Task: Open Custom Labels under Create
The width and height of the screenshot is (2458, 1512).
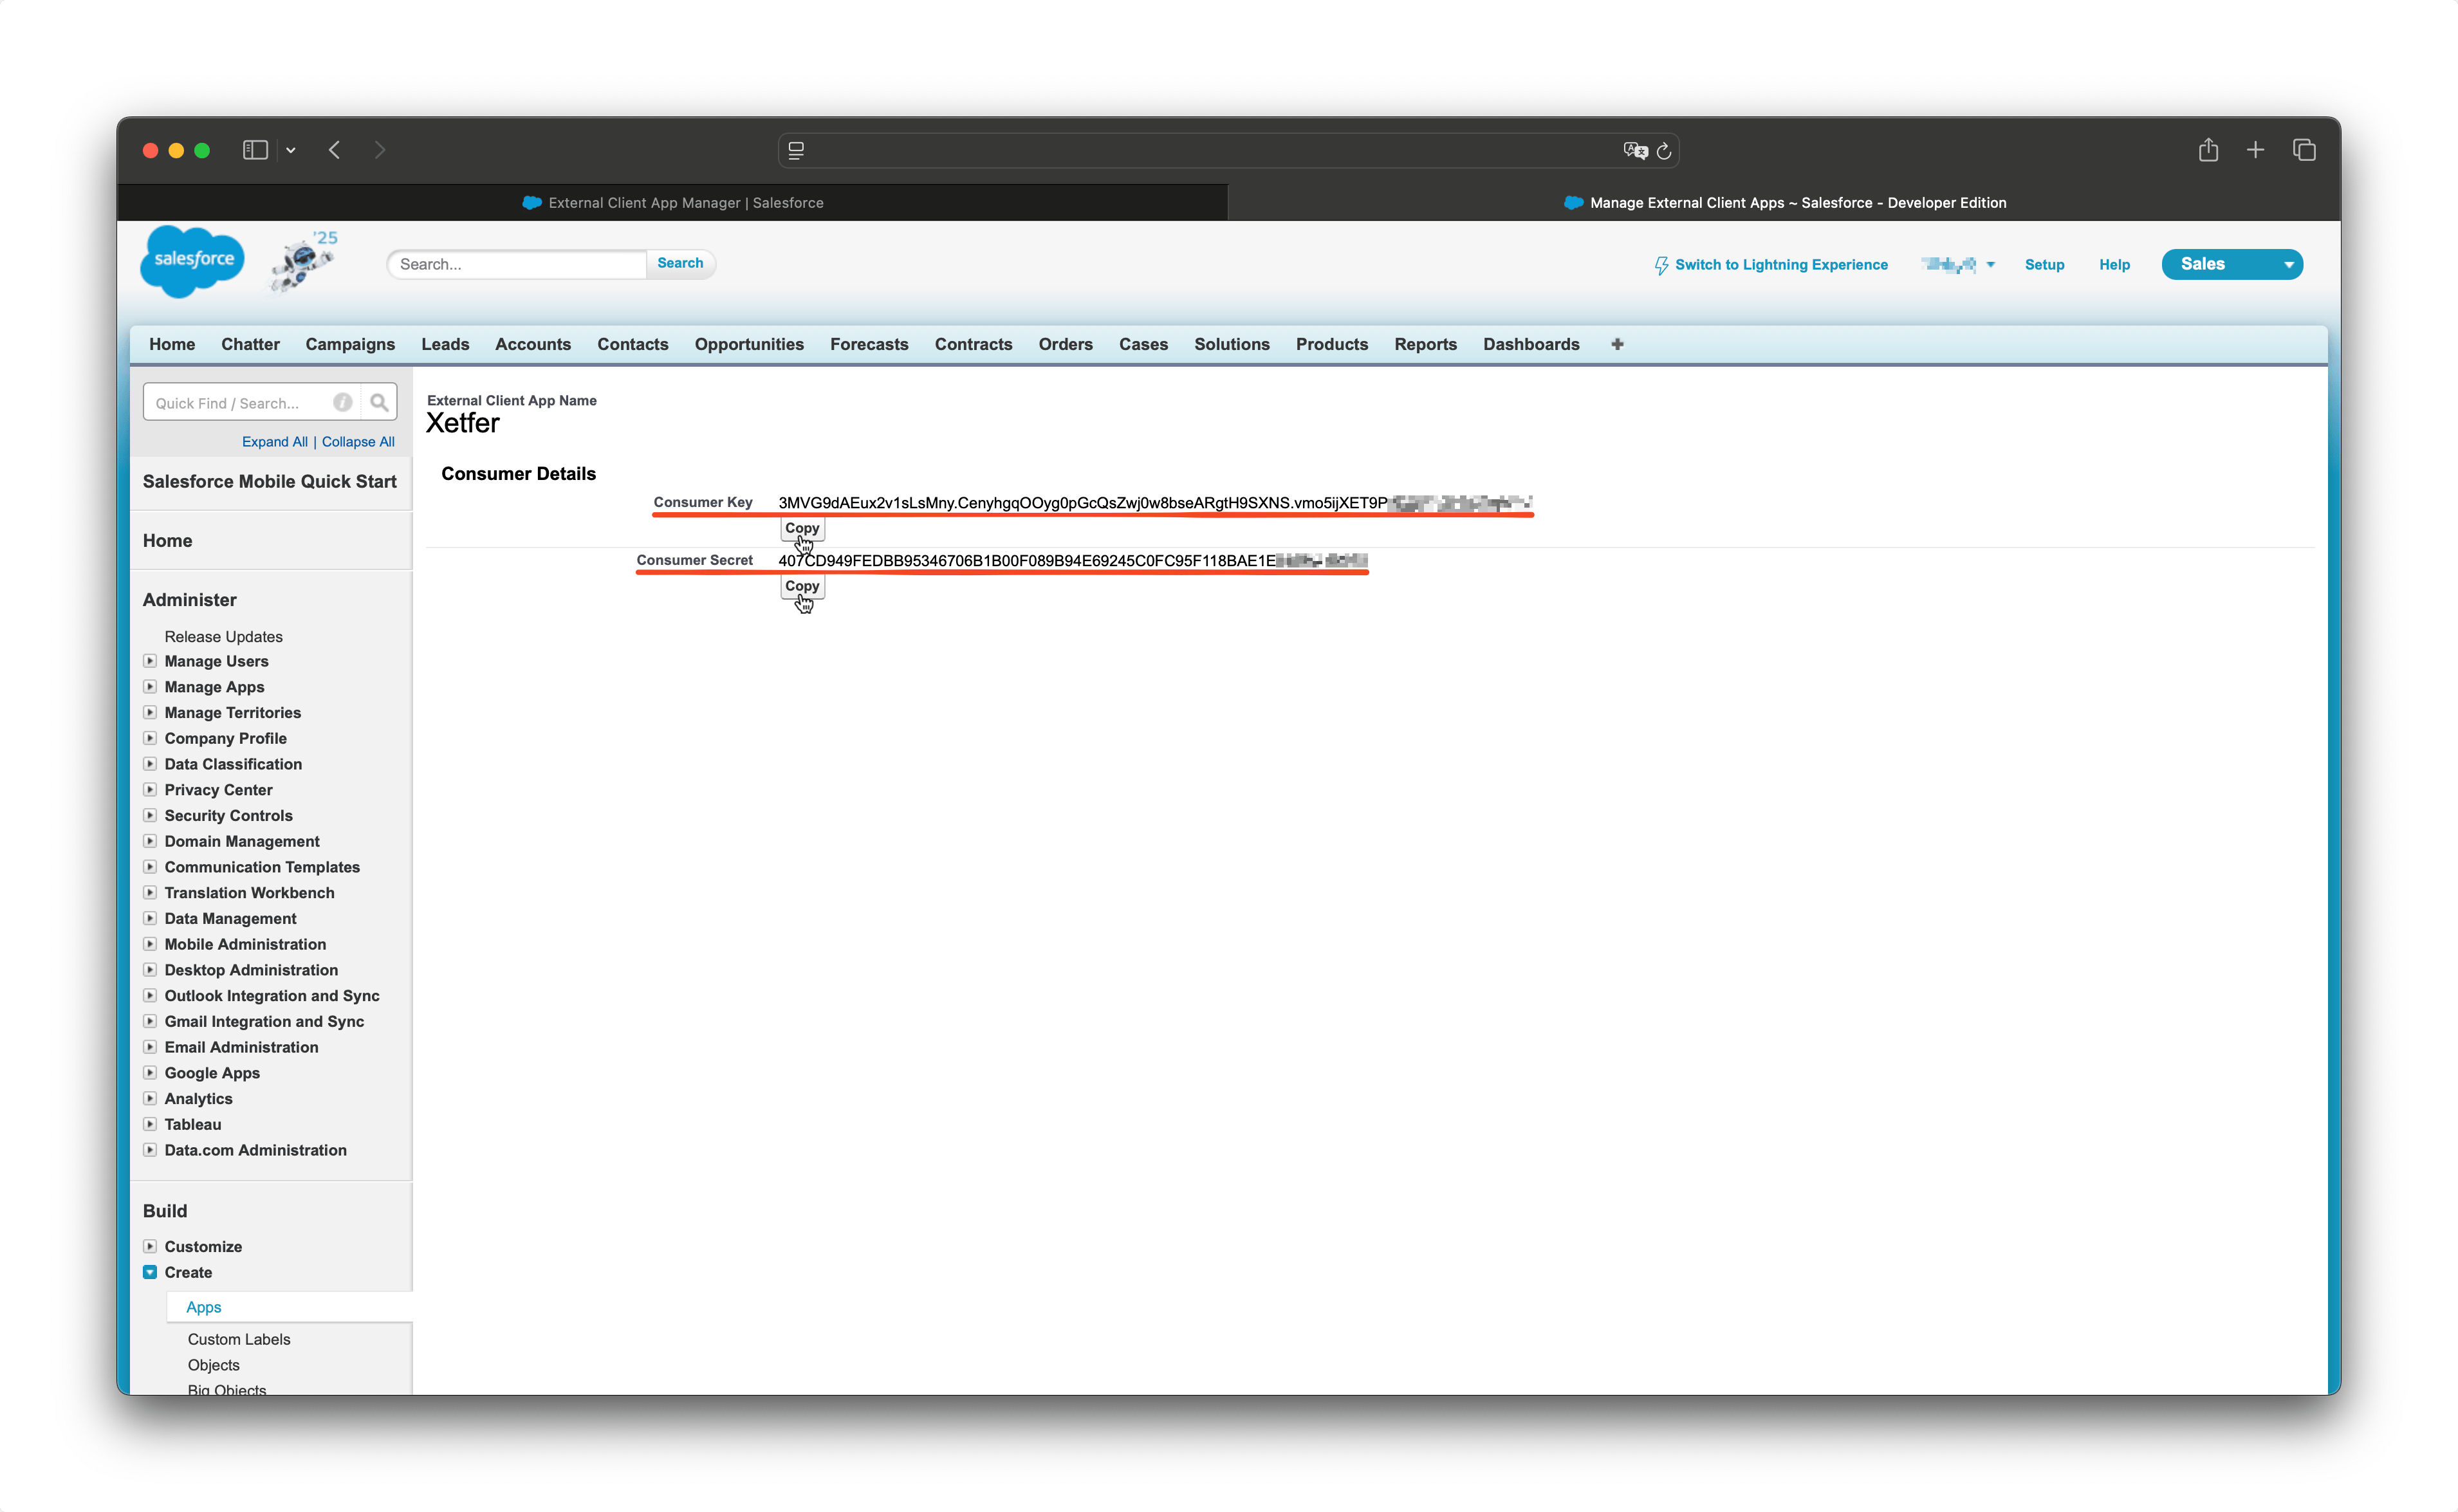Action: [239, 1339]
